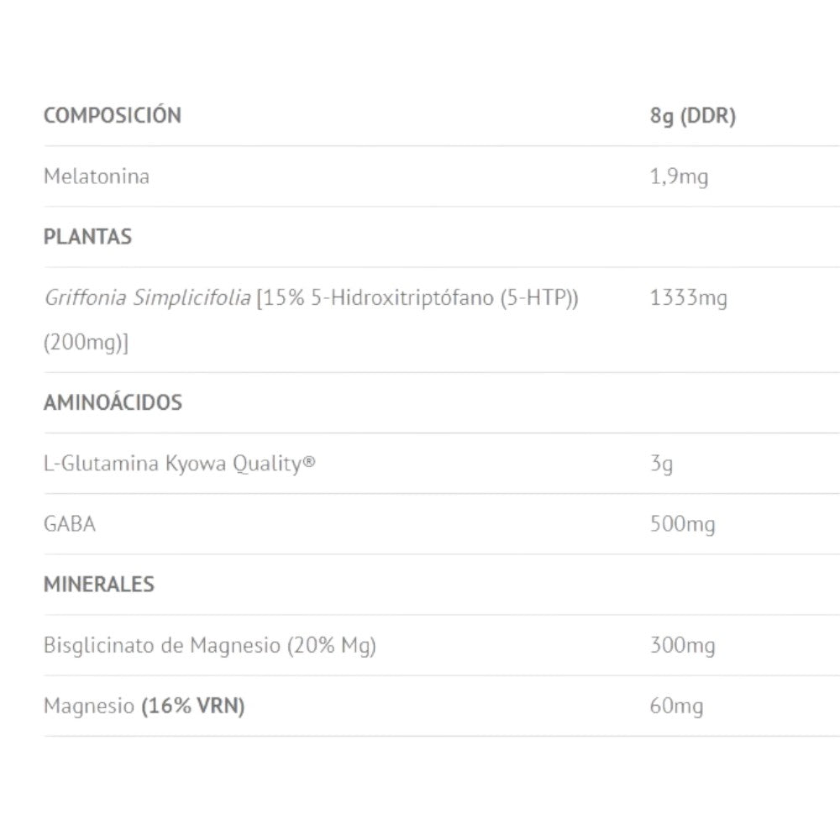Click the COMPOSICIÓN column header
This screenshot has height=840, width=840.
coord(112,116)
